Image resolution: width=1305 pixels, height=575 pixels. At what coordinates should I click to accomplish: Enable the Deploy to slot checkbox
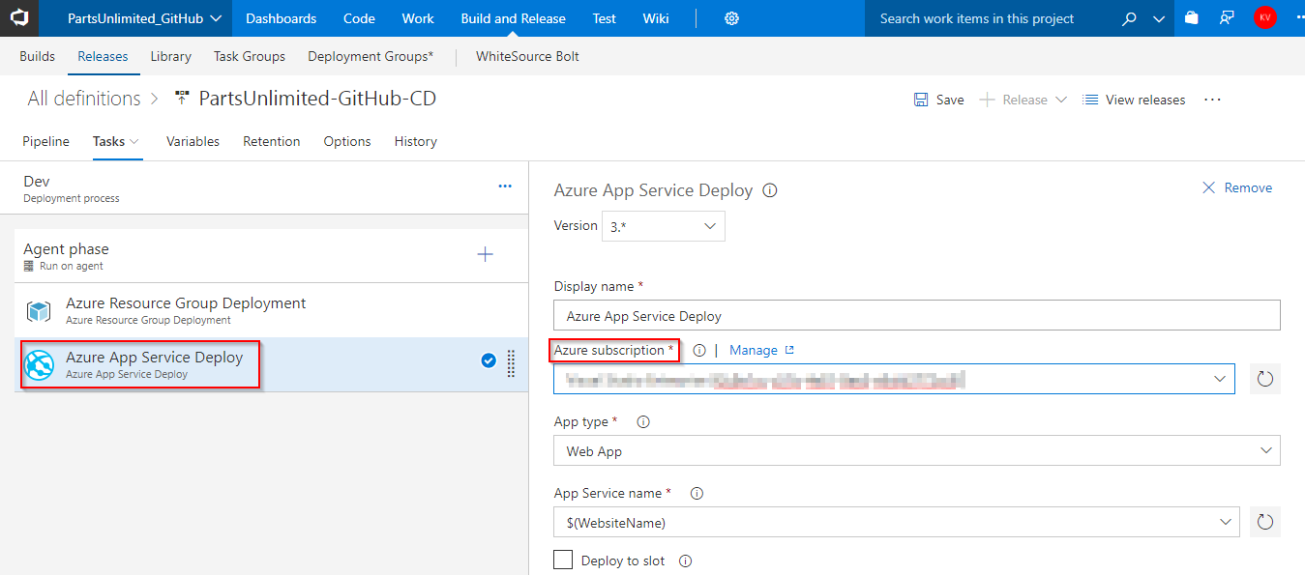pyautogui.click(x=563, y=561)
